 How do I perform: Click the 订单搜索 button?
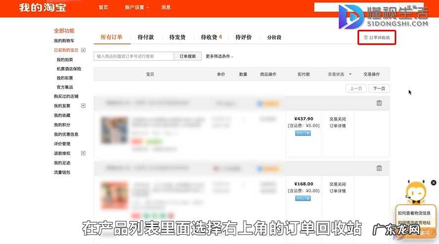click(188, 56)
